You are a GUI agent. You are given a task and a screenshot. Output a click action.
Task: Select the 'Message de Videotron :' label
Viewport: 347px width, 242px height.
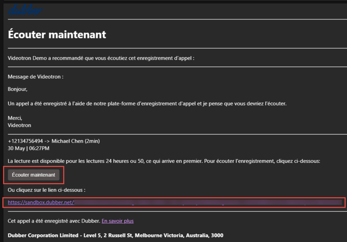(x=36, y=77)
